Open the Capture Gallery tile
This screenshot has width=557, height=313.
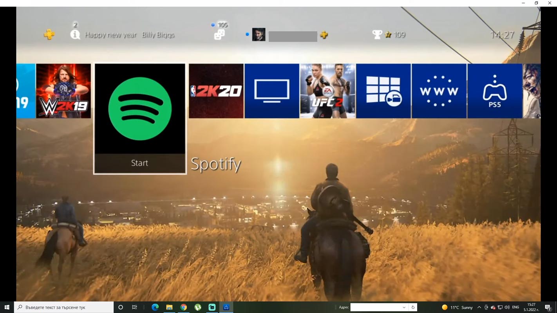383,91
